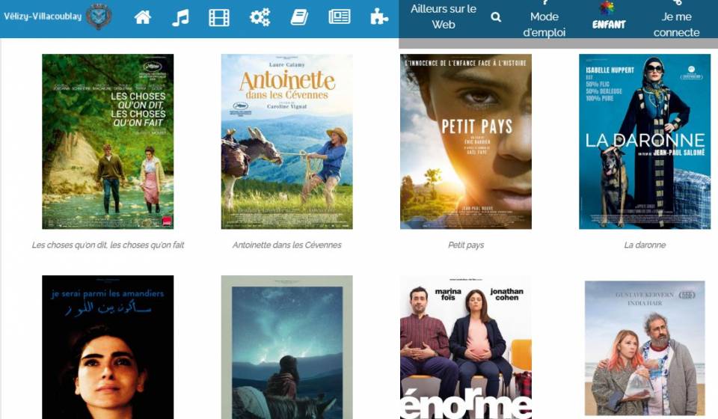This screenshot has height=419, width=718.
Task: Open the newspaper press section
Action: coord(340,17)
